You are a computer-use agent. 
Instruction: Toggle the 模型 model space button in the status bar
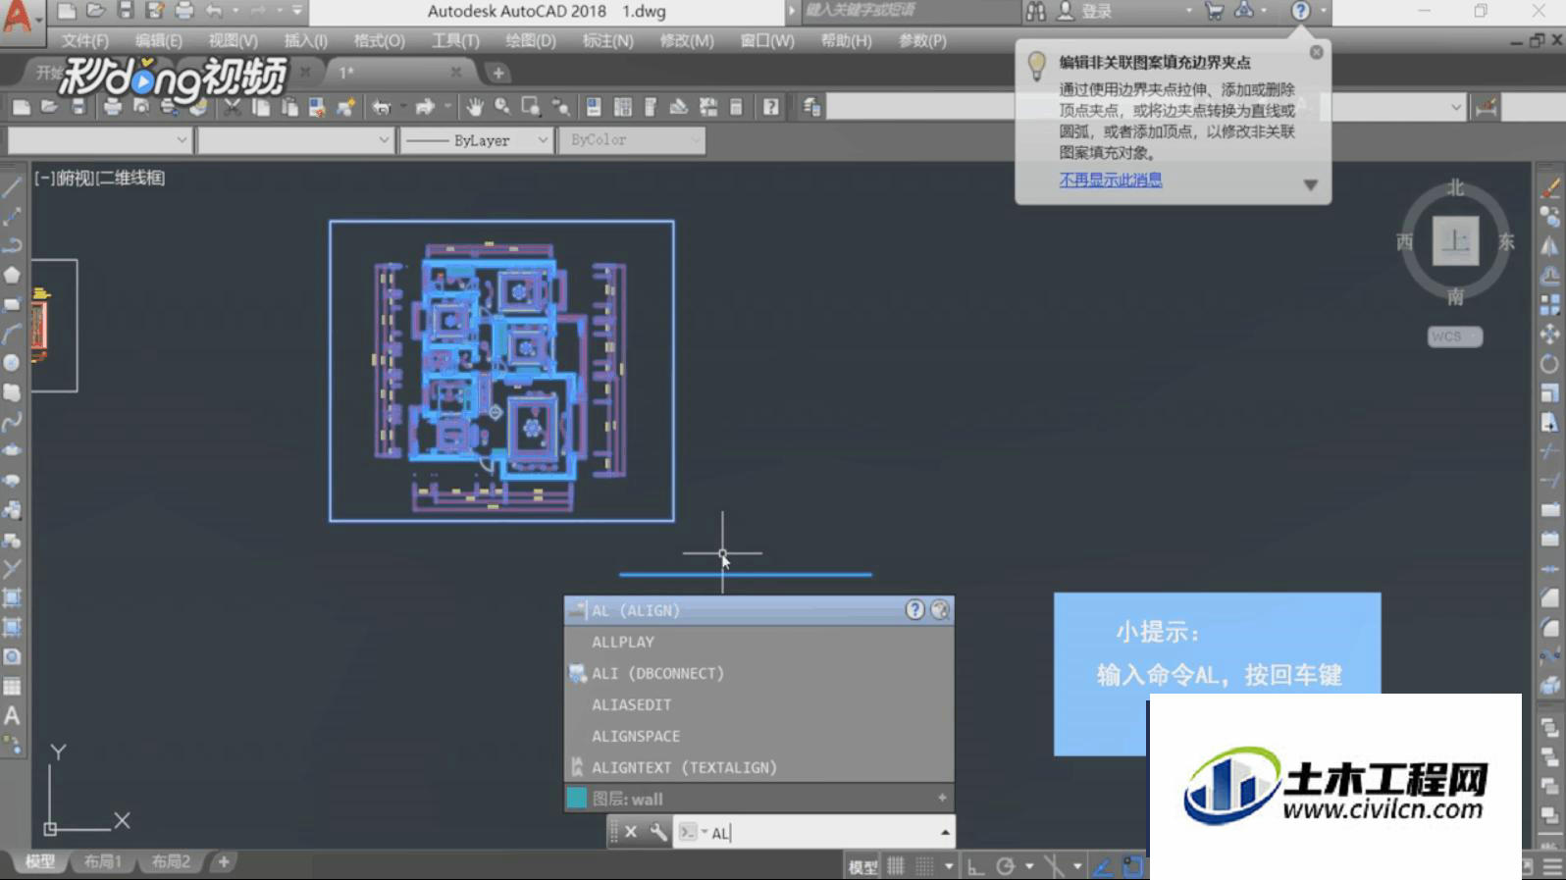(863, 867)
